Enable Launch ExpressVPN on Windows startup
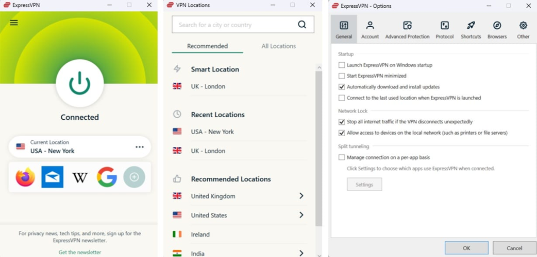 tap(342, 65)
